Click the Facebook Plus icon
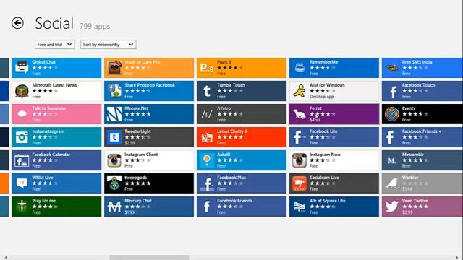Viewport: 463px width, 260px height. (207, 183)
